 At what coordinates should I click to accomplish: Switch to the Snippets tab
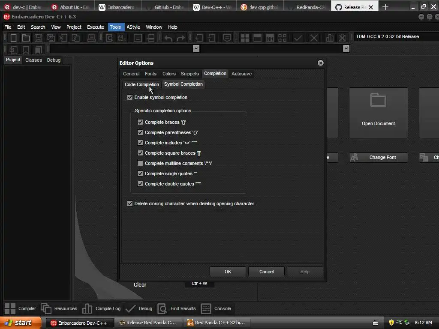pos(190,74)
